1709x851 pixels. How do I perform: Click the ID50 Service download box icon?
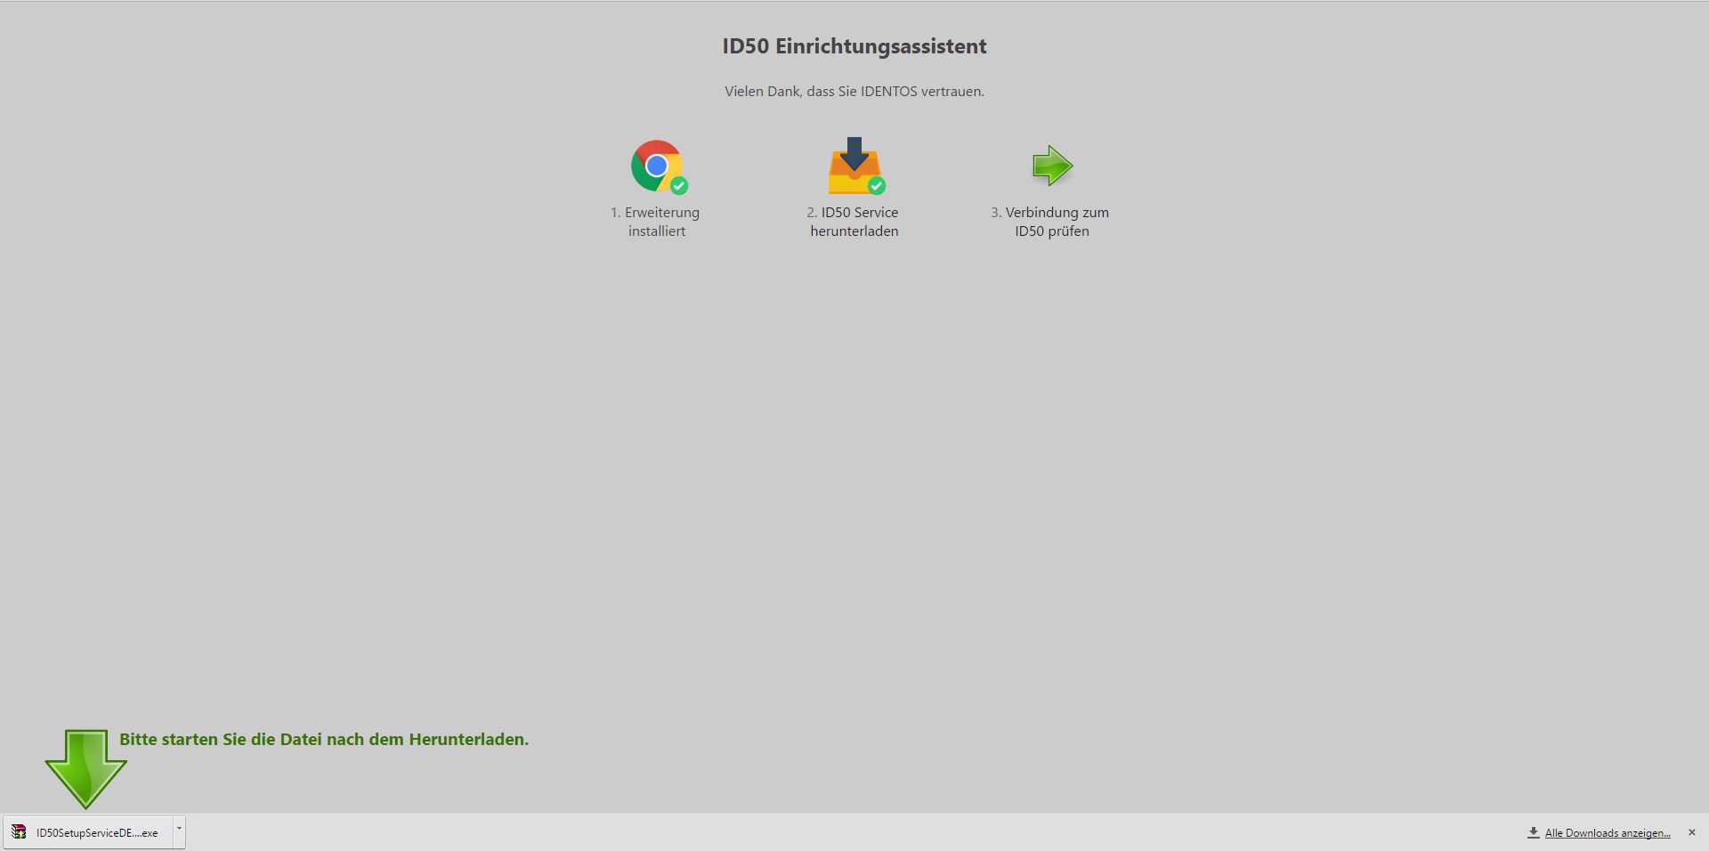(854, 166)
